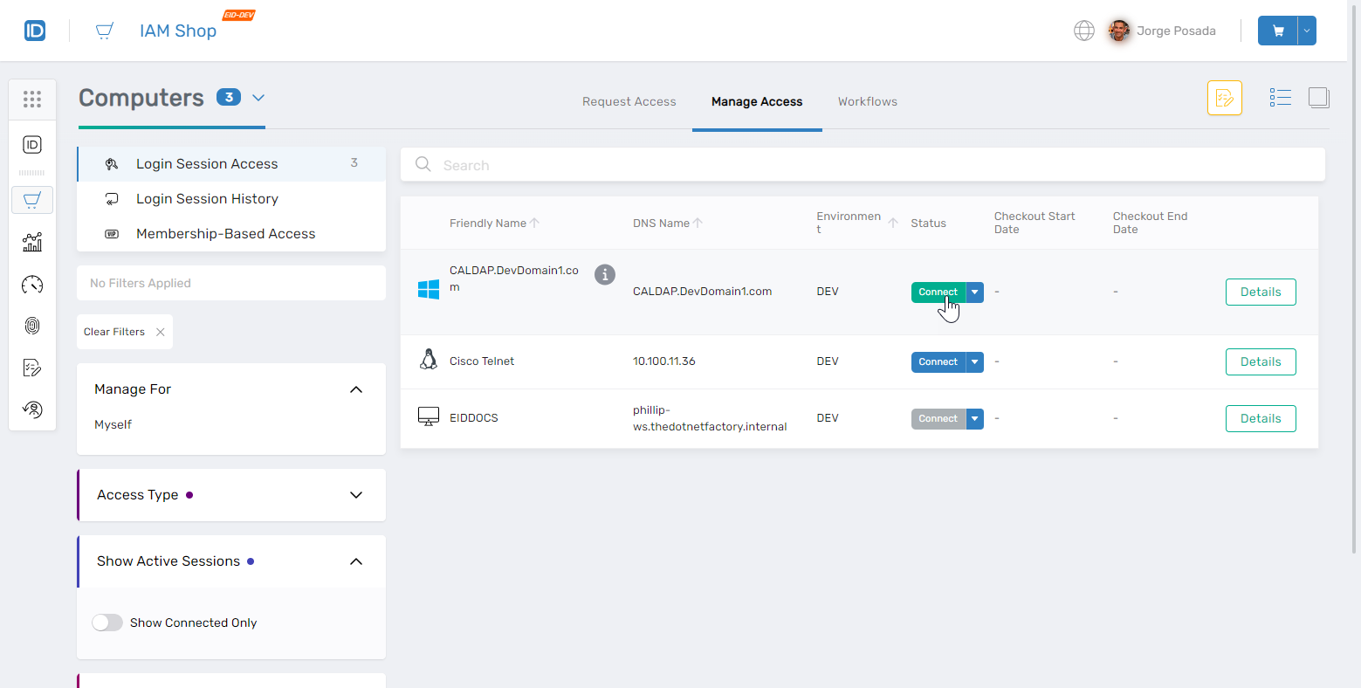Click the globe language icon
The image size is (1361, 688).
coord(1083,31)
